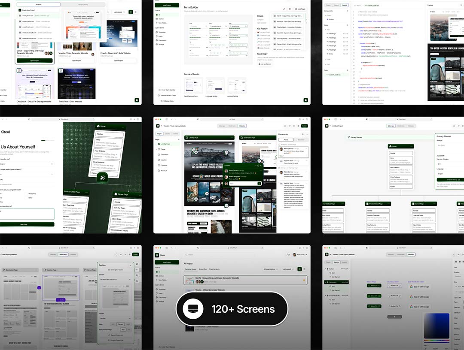This screenshot has height=350, width=464.
Task: Click the magic wand icon on the dark sitemap canvas
Action: tap(103, 177)
